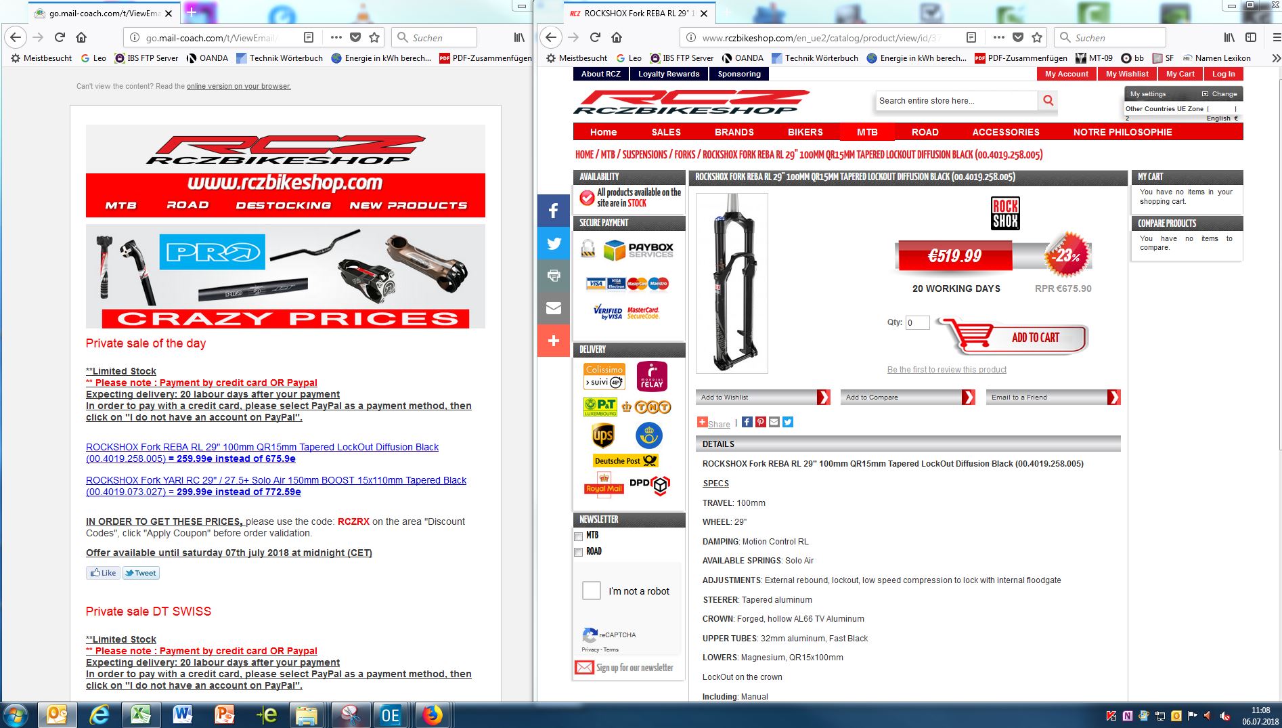Open reader view in right Firefox window
The image size is (1282, 728).
click(971, 37)
